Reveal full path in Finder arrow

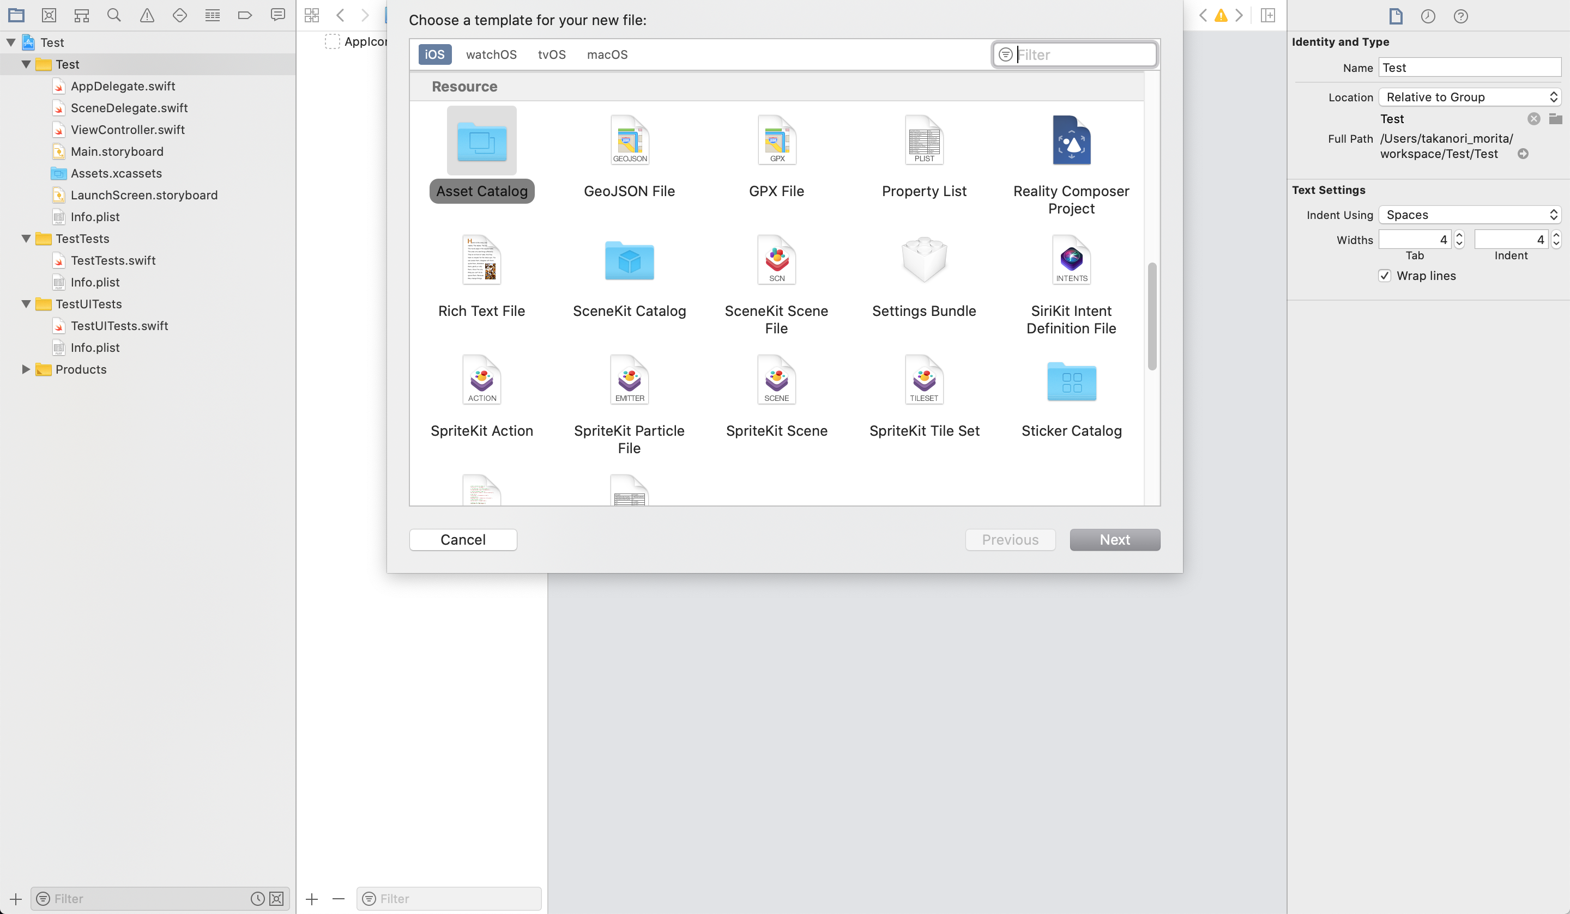(1523, 154)
